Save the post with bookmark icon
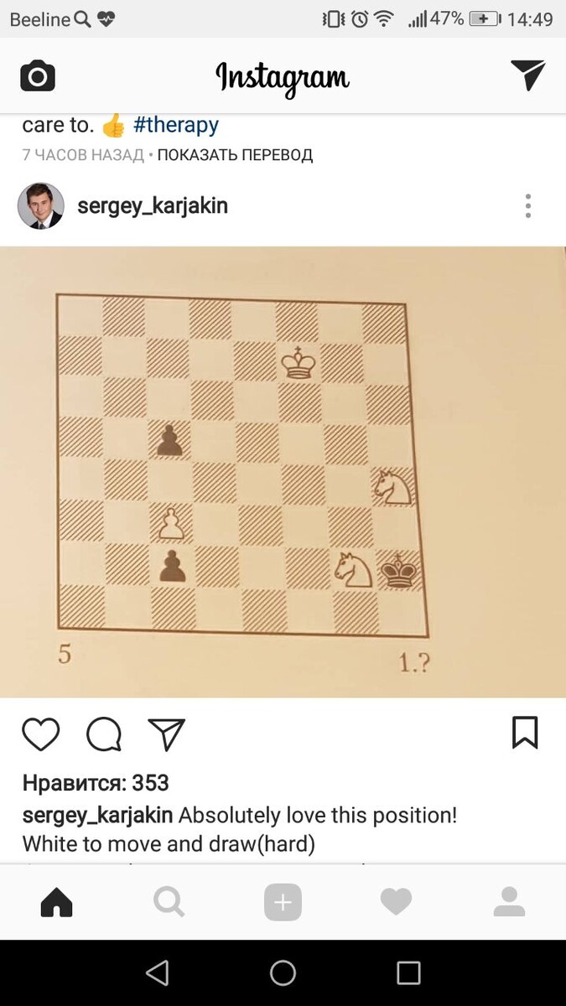The image size is (566, 1006). point(525,732)
